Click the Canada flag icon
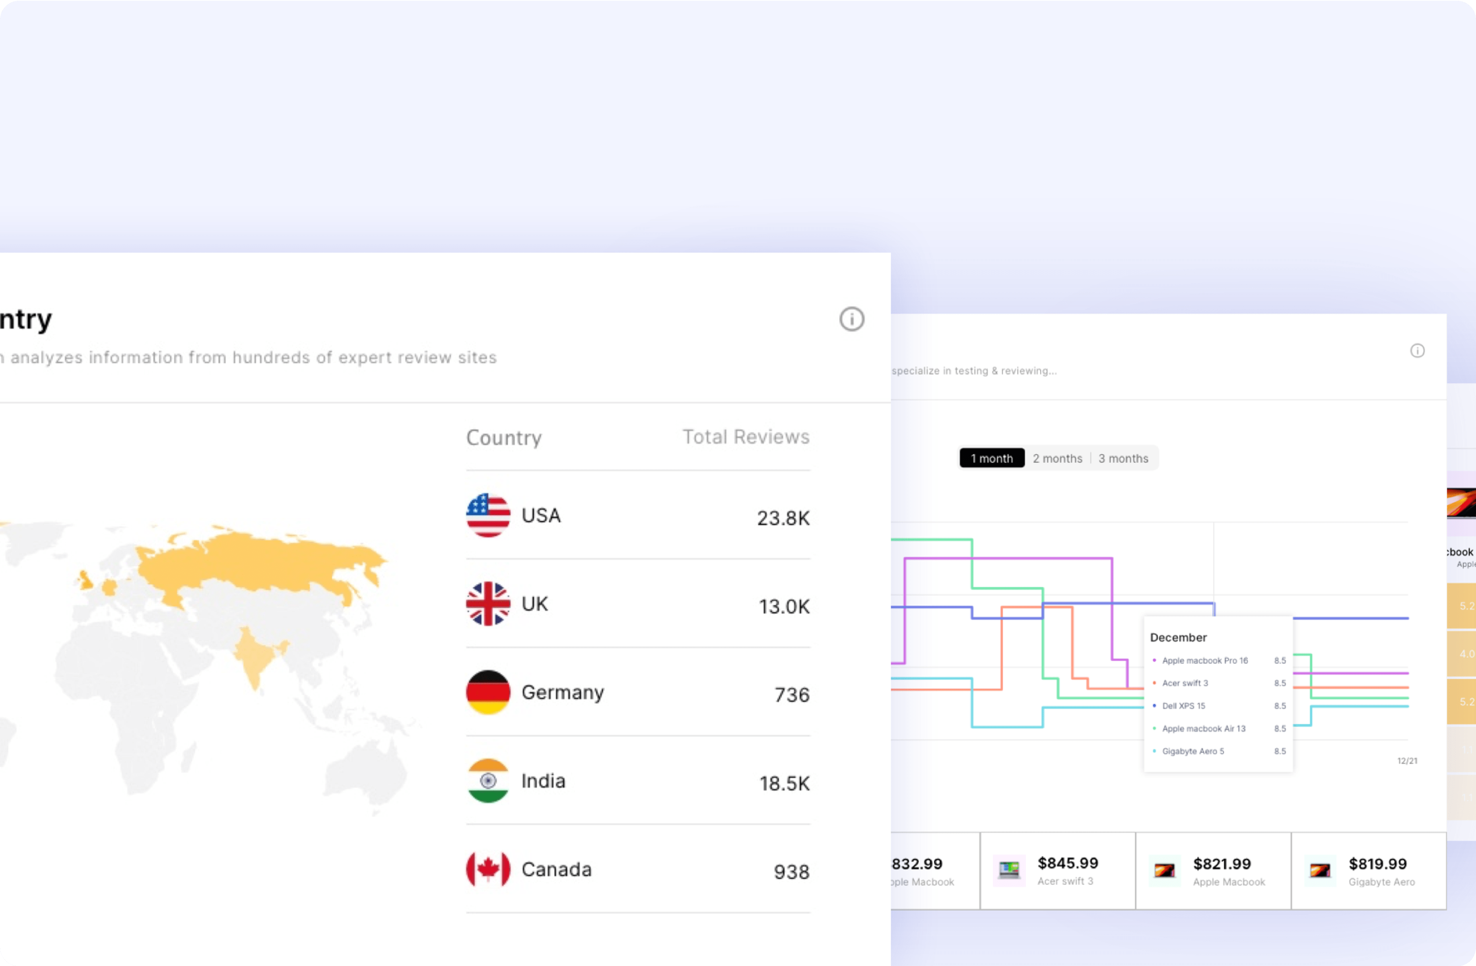Viewport: 1476px width, 966px height. [488, 869]
